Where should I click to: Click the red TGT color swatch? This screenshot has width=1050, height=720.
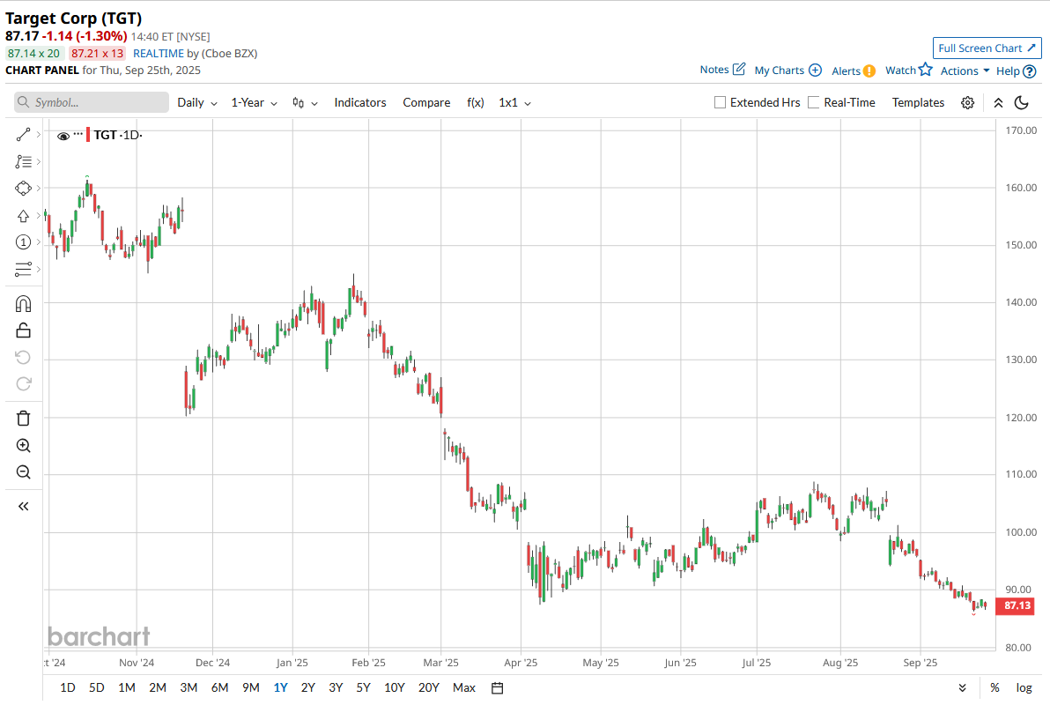coord(88,135)
